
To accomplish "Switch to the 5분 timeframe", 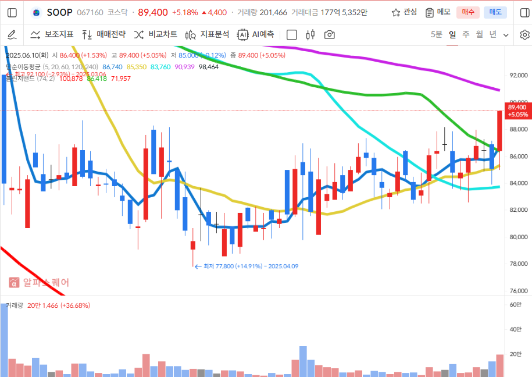I will coord(437,35).
